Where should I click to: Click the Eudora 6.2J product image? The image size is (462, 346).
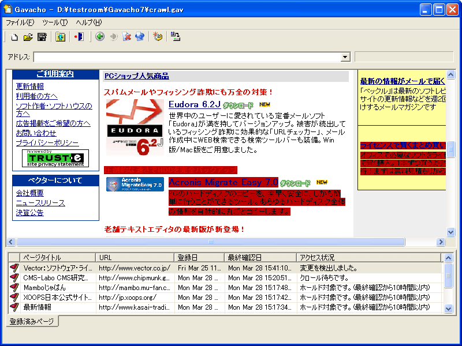point(135,127)
